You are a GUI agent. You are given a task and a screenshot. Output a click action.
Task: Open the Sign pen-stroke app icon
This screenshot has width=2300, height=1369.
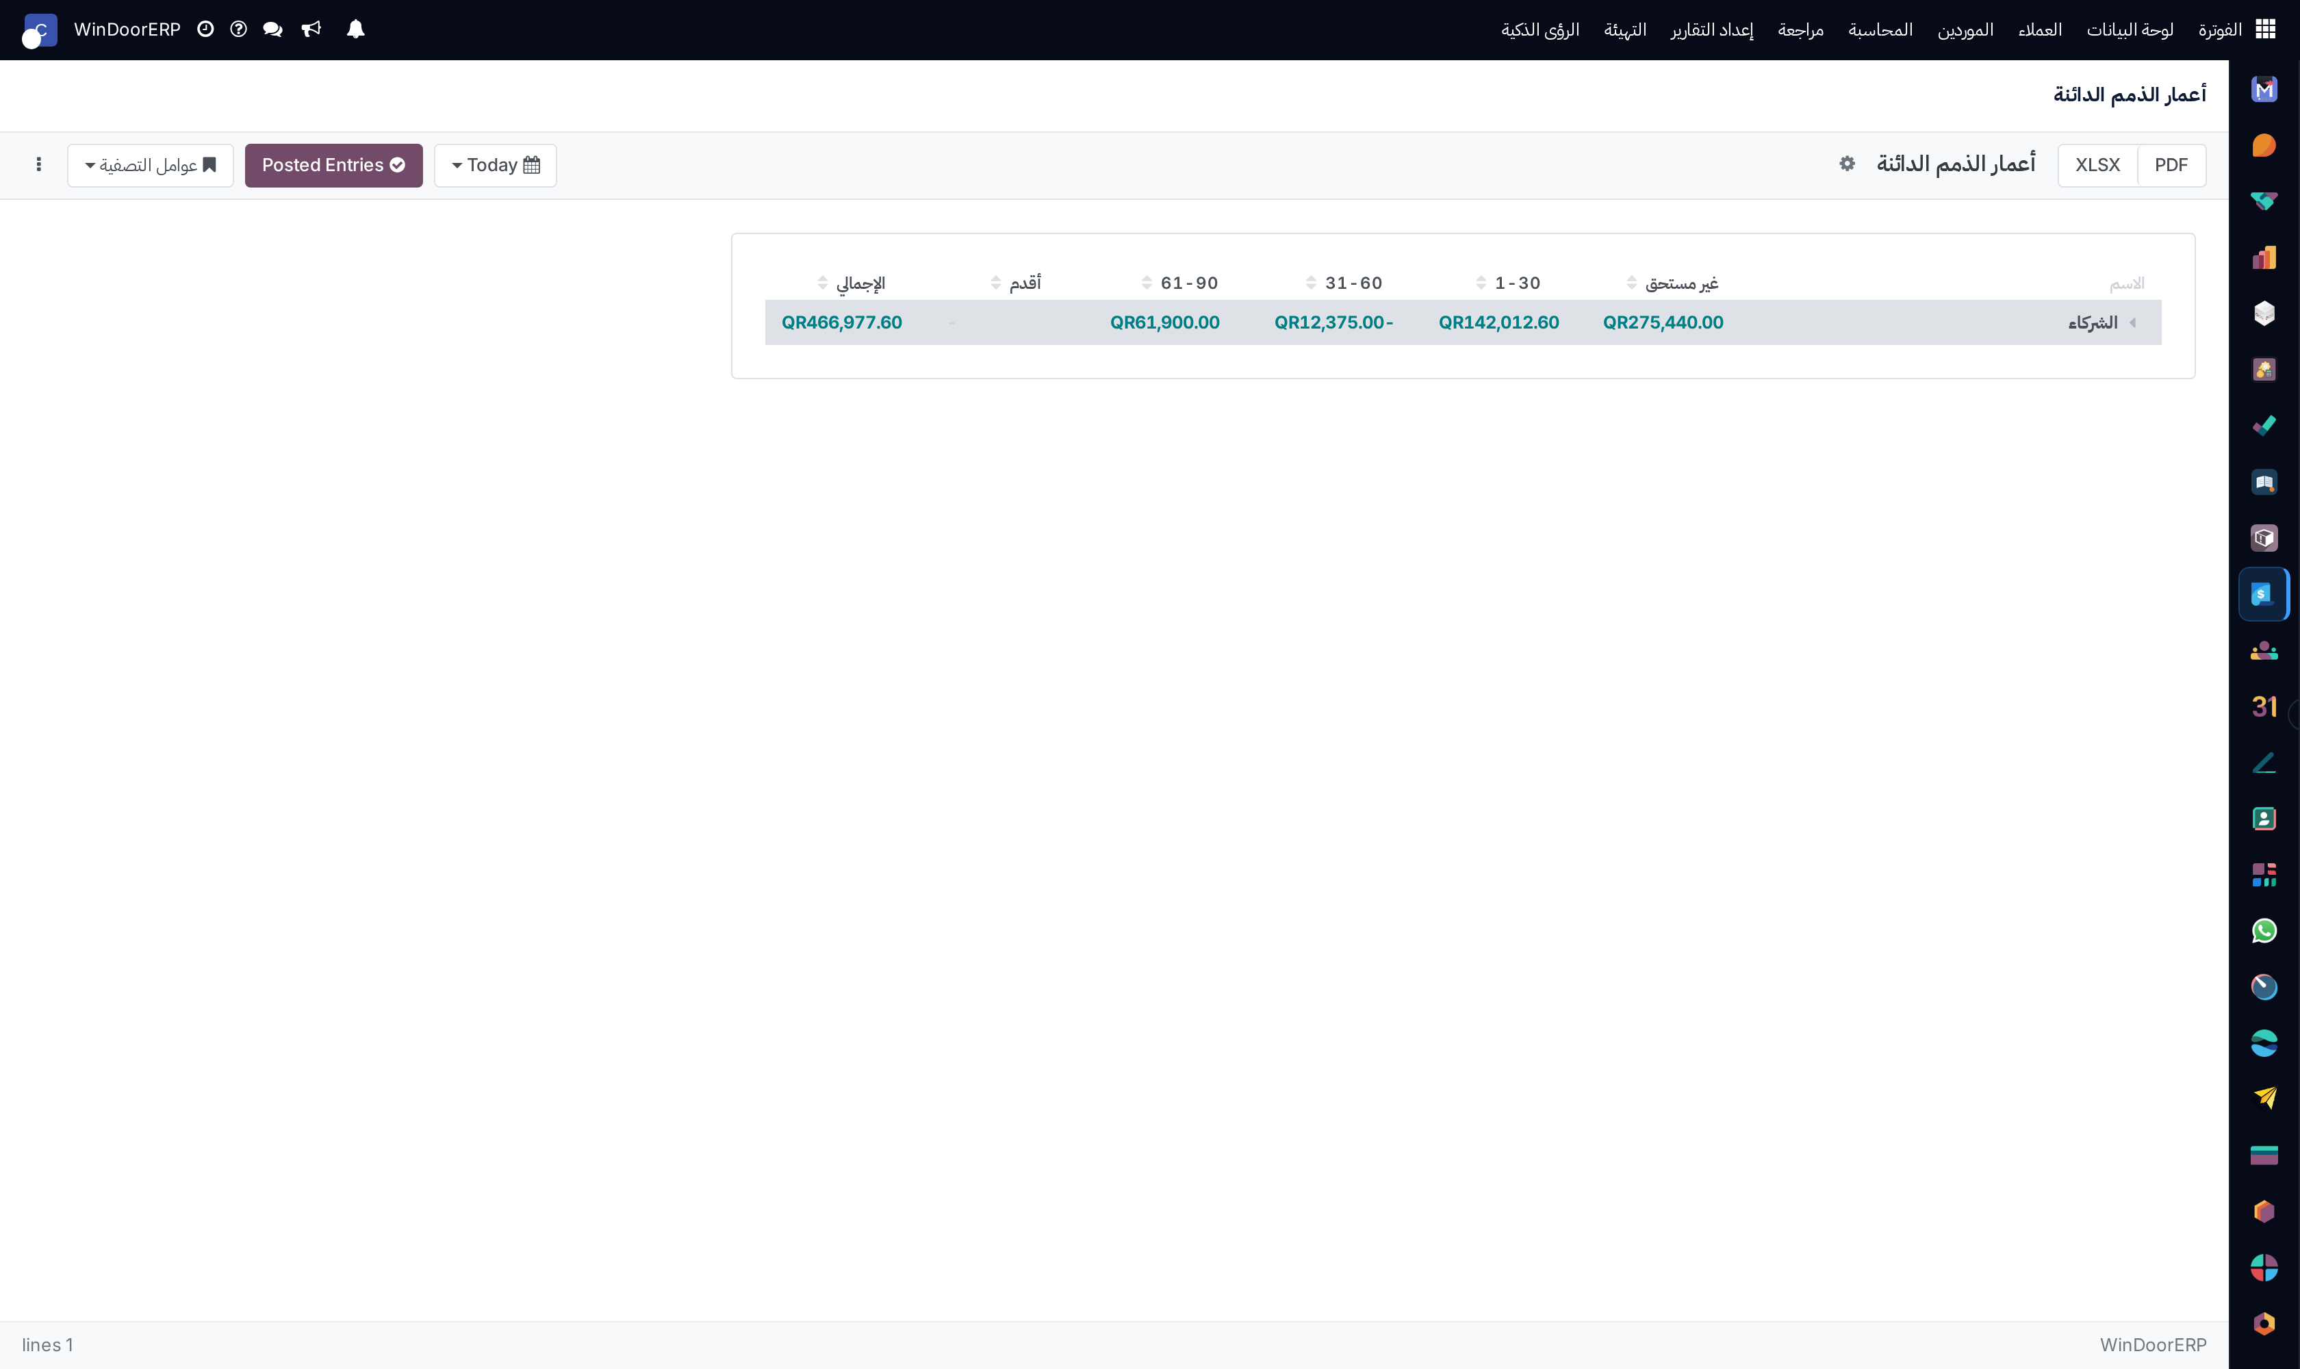(x=2264, y=763)
